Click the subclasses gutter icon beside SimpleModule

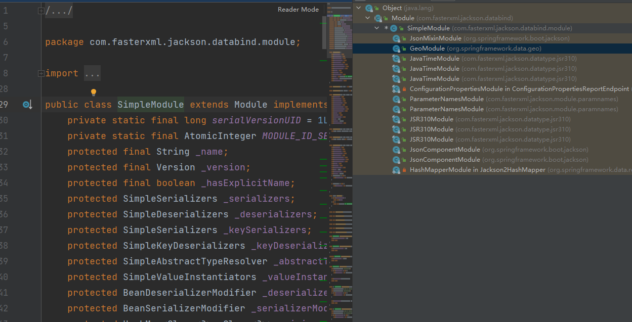pos(27,105)
